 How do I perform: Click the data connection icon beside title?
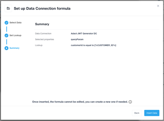click(x=8, y=8)
